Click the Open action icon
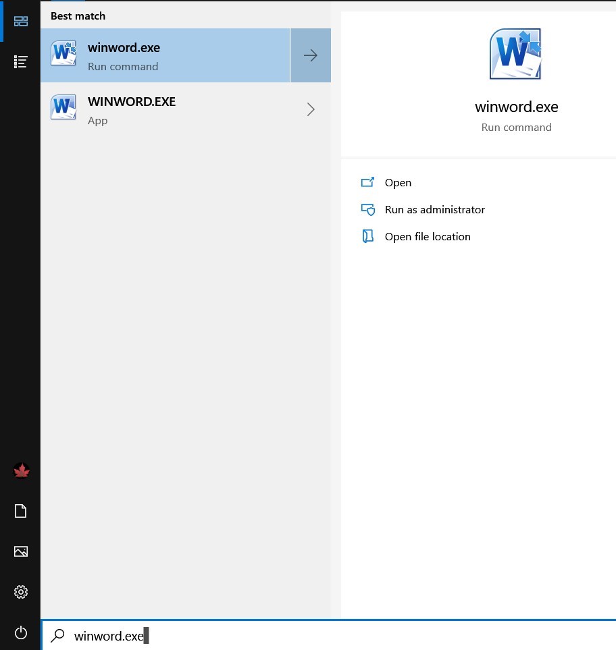The height and width of the screenshot is (650, 616). pos(367,182)
